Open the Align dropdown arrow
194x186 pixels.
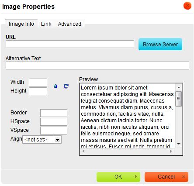pyautogui.click(x=57, y=140)
